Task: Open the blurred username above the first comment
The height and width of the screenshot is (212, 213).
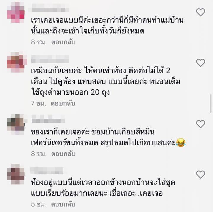Action: click(x=49, y=8)
